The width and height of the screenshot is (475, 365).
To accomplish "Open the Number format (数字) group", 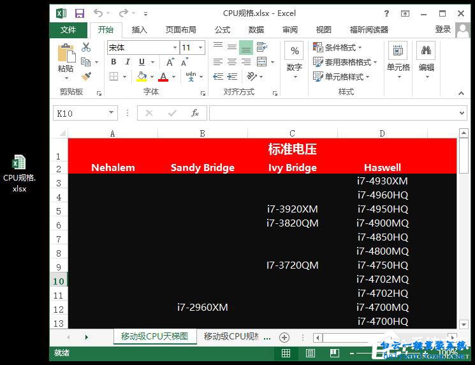I will [294, 61].
